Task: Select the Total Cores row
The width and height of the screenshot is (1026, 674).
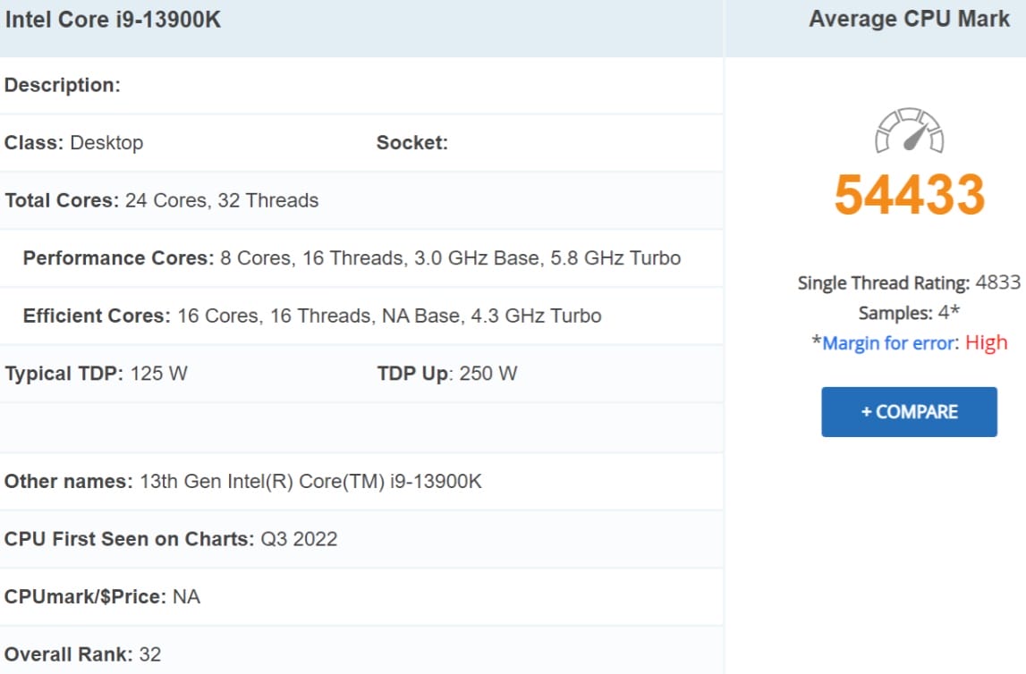Action: pos(161,200)
